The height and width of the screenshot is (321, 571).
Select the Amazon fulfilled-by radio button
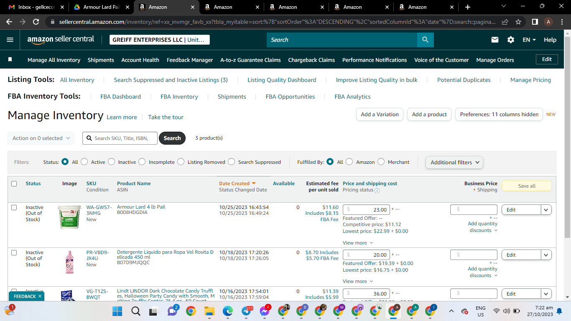[x=349, y=162]
